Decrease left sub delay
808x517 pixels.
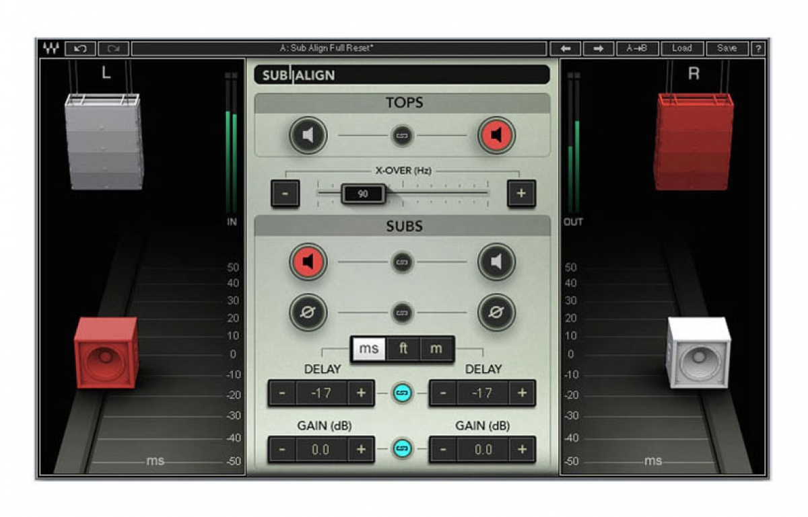[x=283, y=393]
